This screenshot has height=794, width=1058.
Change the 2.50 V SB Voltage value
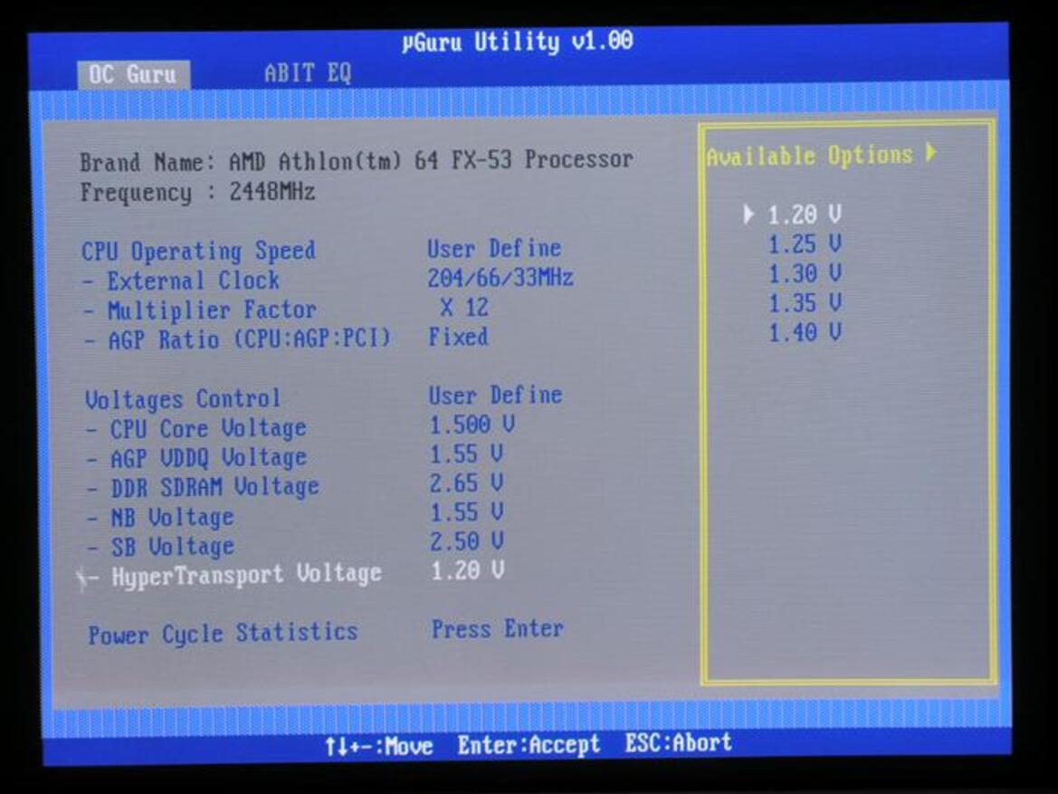[466, 541]
